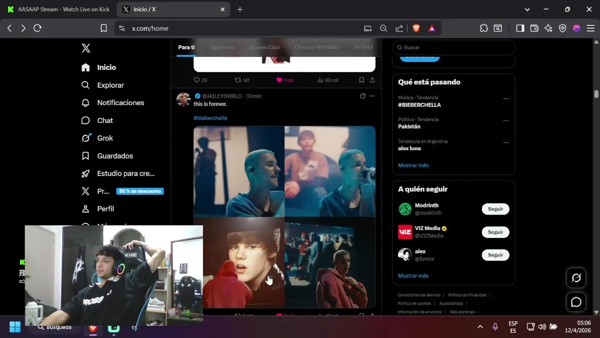Open the Windows Start menu
Viewport: 600px width, 338px height.
pos(15,327)
